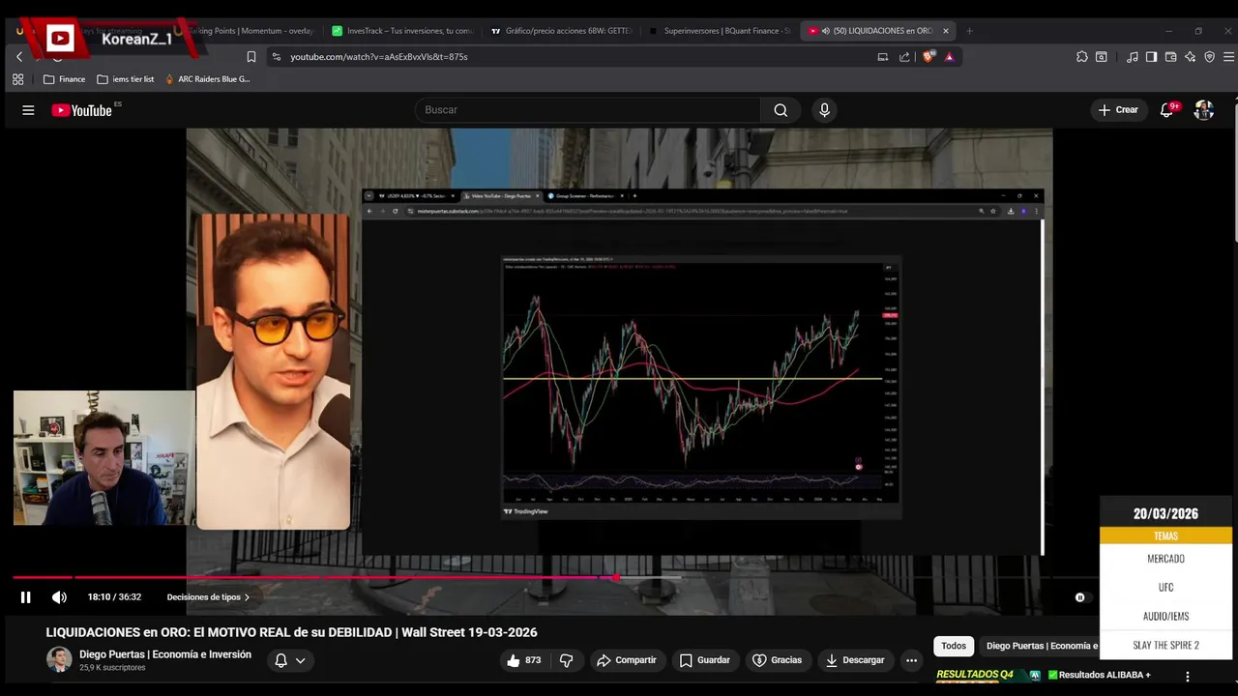Screen dimensions: 1238x696
Task: Dislike the video
Action: 567,660
